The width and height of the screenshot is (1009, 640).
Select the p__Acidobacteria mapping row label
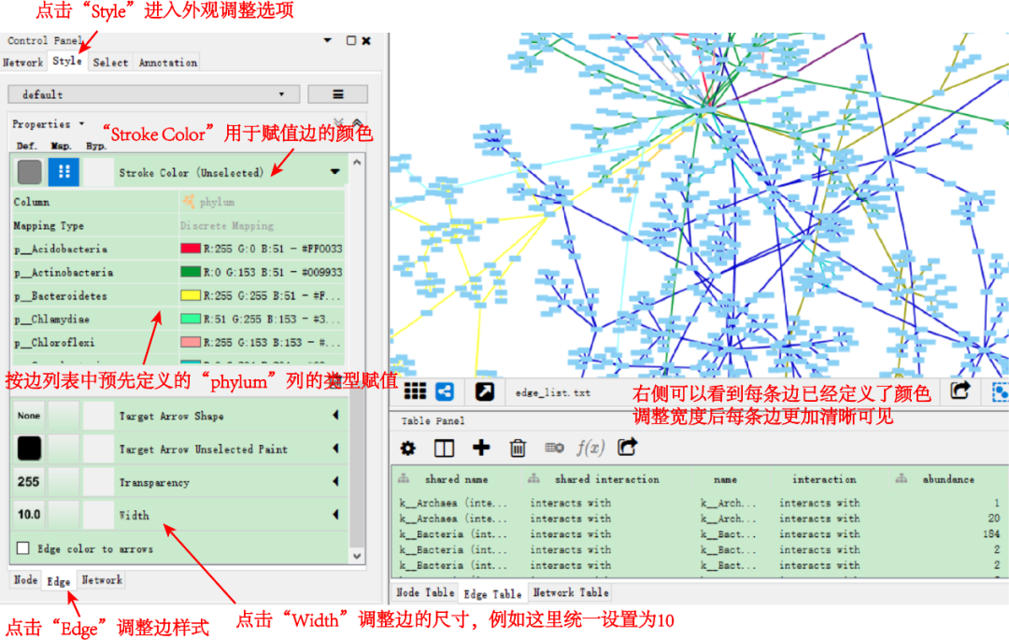click(x=61, y=249)
